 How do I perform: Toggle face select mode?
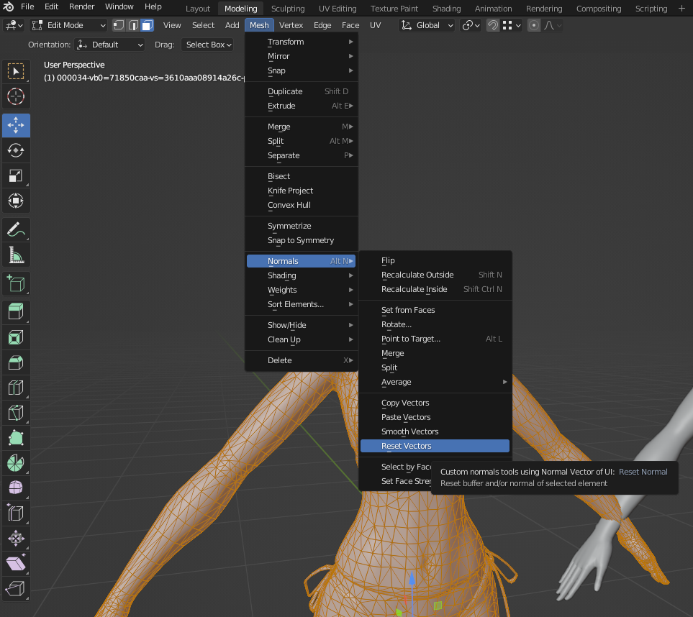148,25
